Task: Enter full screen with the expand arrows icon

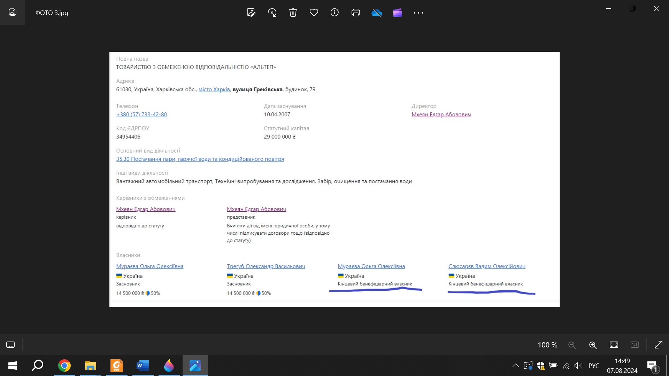Action: coord(658,345)
